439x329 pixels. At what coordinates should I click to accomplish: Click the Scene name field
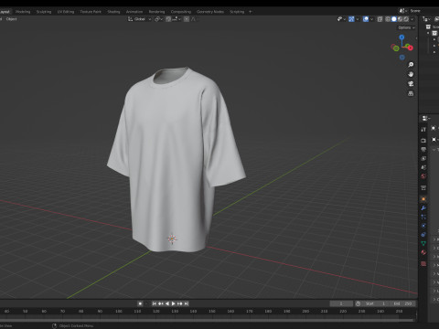click(424, 11)
